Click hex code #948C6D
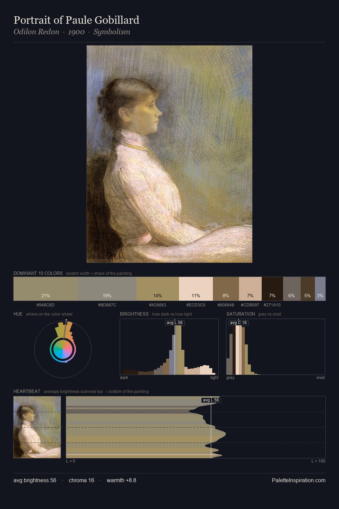This screenshot has height=509, width=339. 45,305
